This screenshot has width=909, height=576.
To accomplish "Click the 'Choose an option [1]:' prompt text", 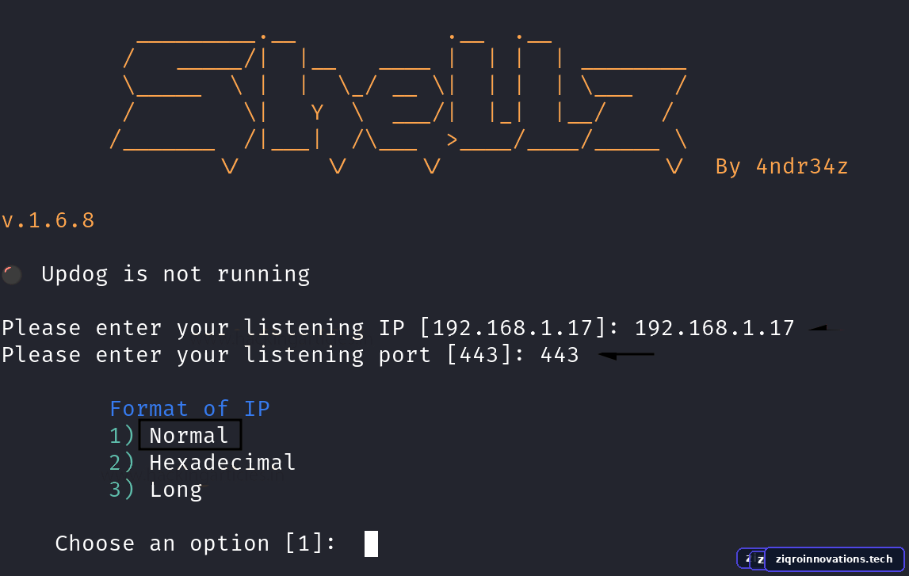I will click(x=196, y=544).
